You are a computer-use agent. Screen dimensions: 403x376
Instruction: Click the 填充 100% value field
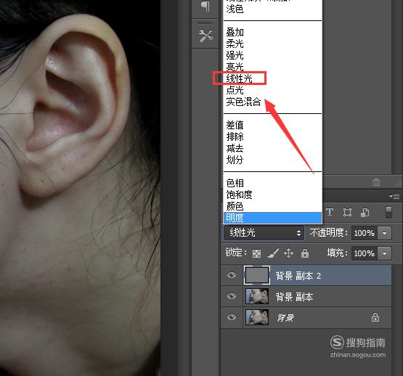click(365, 253)
